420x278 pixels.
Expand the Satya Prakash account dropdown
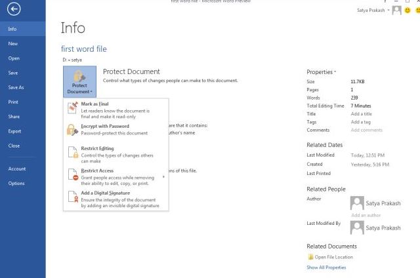[388, 10]
